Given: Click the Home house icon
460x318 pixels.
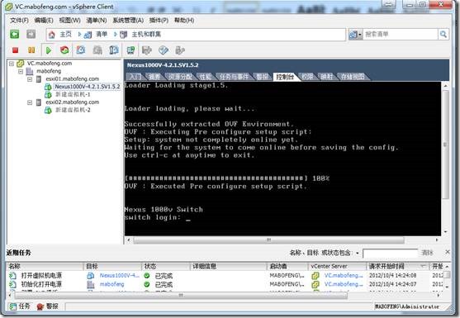Looking at the screenshot, I should pyautogui.click(x=52, y=35).
